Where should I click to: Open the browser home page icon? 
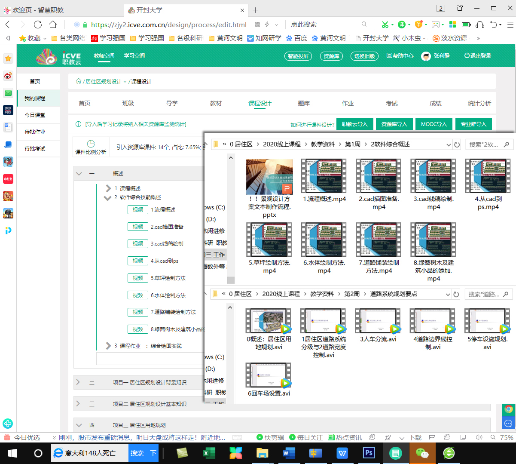tap(52, 25)
